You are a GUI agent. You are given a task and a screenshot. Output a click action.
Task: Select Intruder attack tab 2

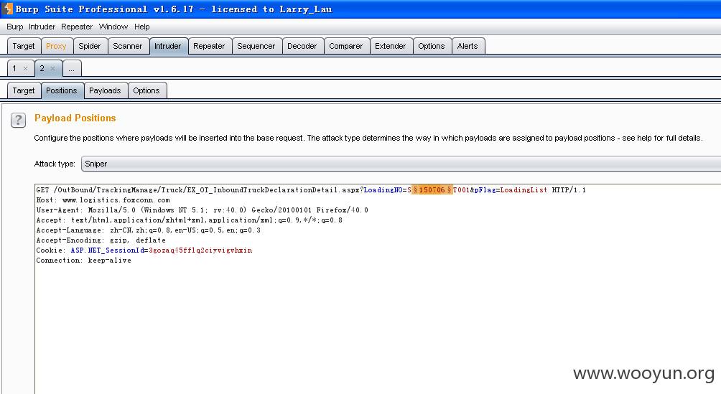click(42, 68)
